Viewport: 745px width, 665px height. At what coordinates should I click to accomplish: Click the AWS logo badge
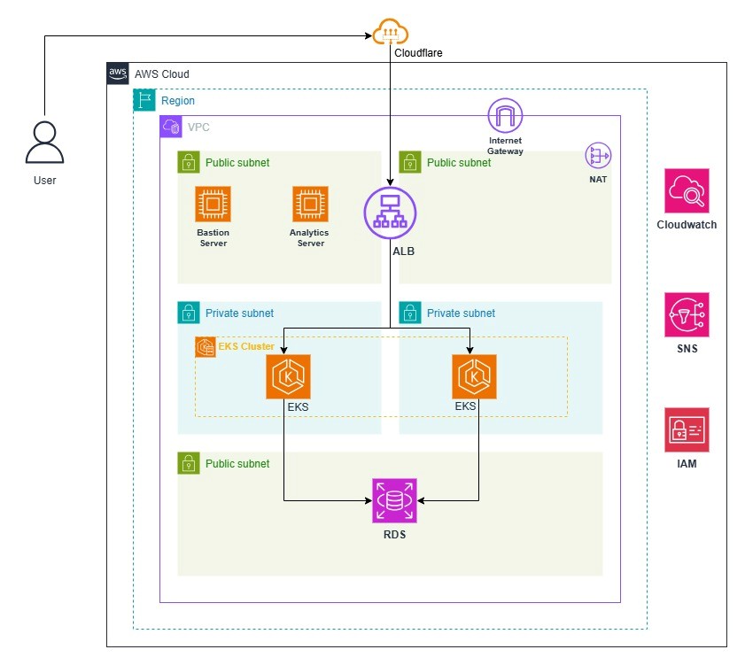pos(117,73)
